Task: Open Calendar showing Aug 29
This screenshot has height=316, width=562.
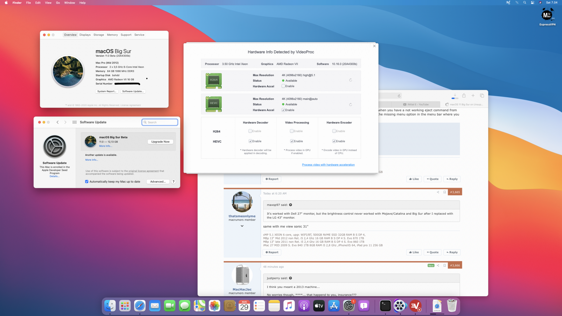Action: [x=244, y=306]
